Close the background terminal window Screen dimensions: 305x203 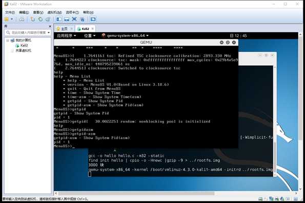pos(272,55)
